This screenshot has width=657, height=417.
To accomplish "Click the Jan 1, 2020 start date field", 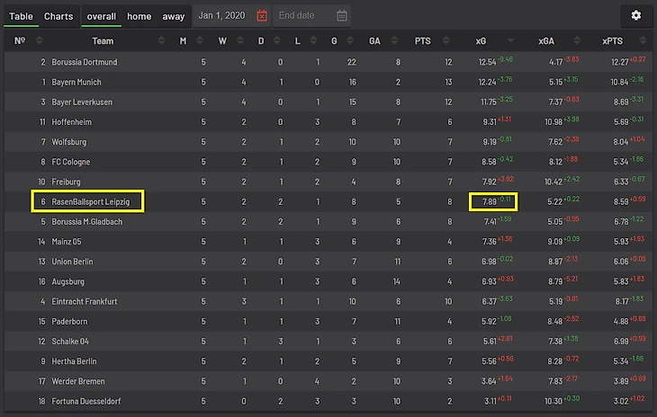I will tap(222, 15).
